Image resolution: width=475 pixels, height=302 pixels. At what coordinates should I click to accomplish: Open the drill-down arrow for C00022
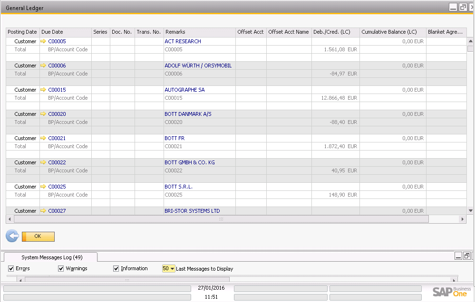[x=43, y=162]
